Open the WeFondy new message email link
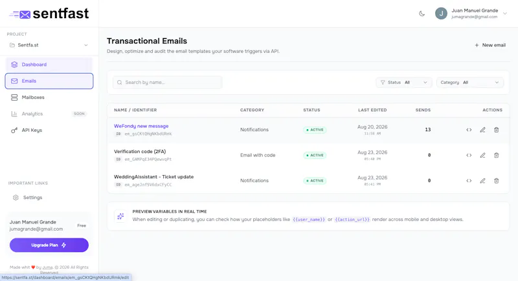Screen dimensions: 518x281 tap(141, 126)
